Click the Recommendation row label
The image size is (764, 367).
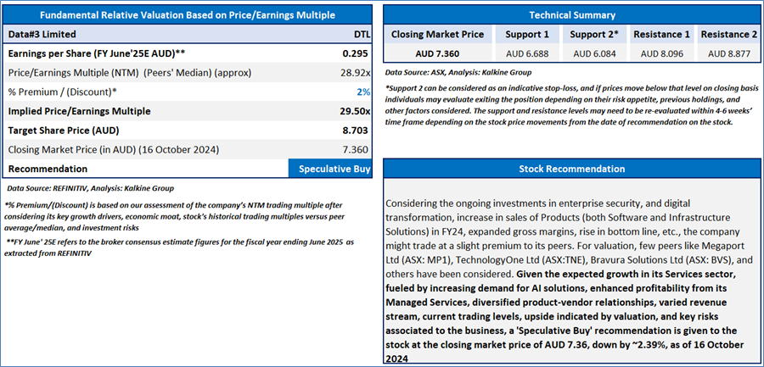48,169
